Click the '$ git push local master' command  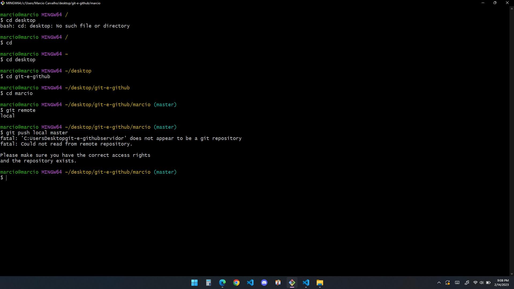pos(34,133)
